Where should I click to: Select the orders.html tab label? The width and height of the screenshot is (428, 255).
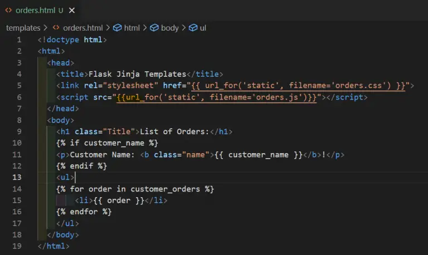tap(35, 10)
